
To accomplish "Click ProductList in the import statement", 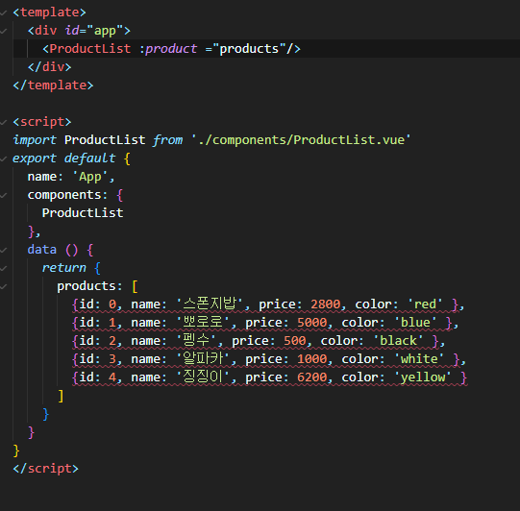I will [105, 140].
